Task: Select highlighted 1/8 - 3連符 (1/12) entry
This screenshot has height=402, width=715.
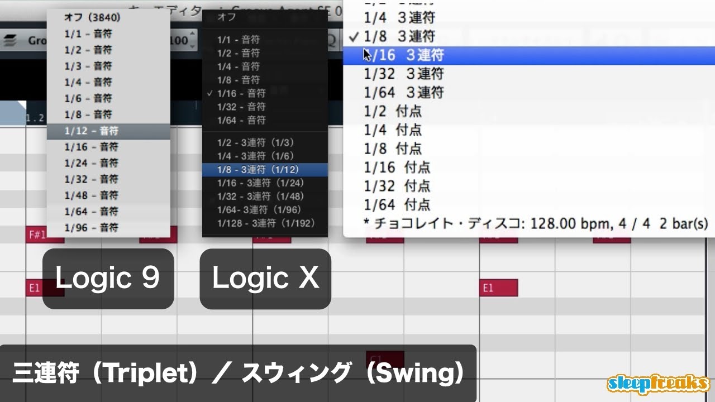Action: click(265, 170)
